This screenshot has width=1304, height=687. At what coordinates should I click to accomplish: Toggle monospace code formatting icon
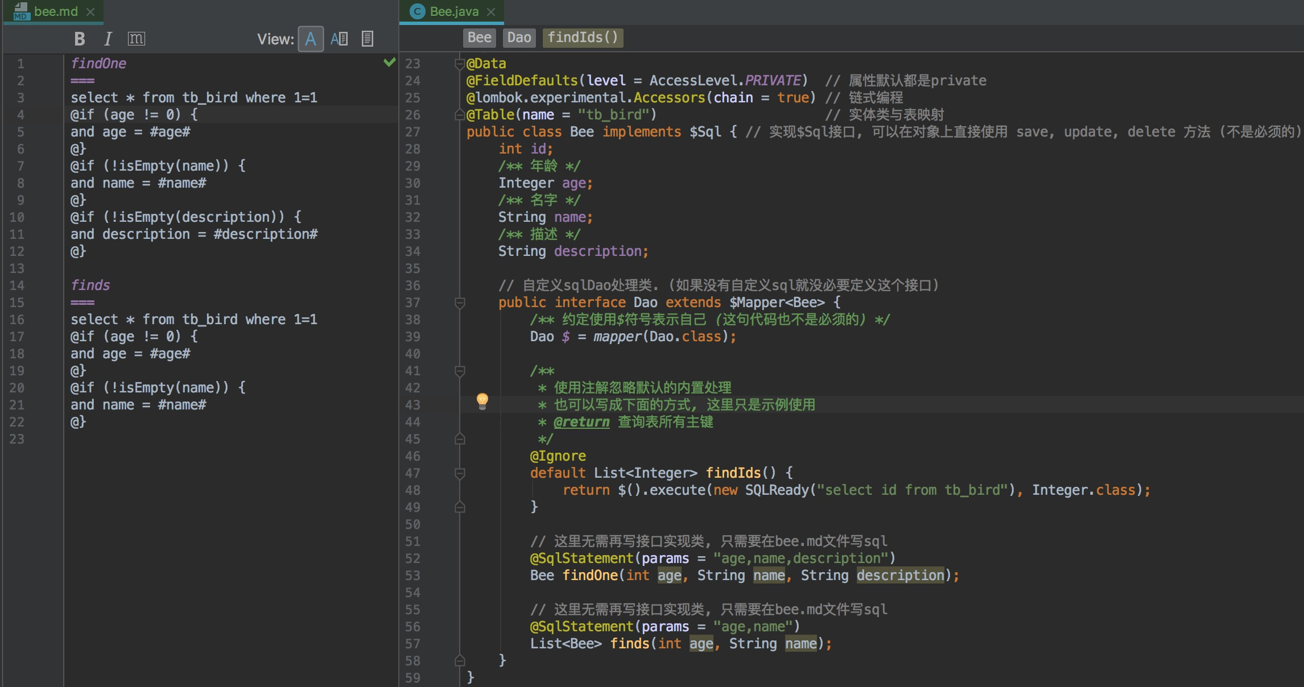137,39
